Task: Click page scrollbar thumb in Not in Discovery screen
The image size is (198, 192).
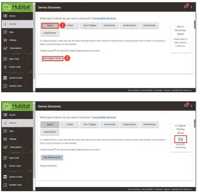Action: pos(195,25)
